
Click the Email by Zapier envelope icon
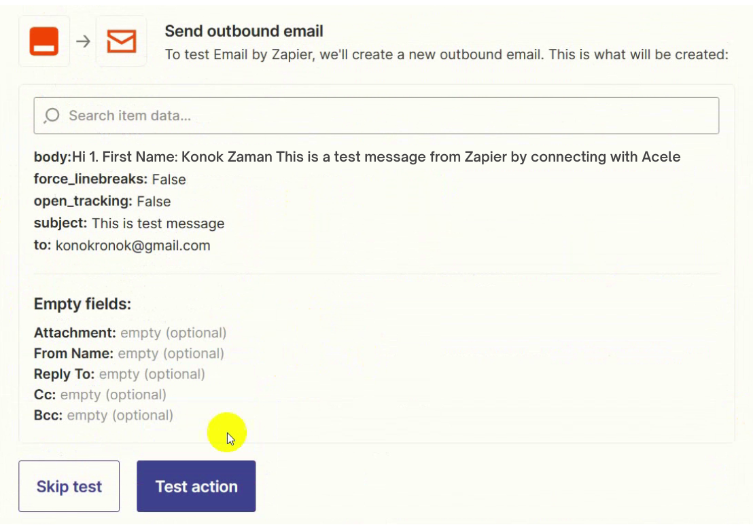coord(122,41)
